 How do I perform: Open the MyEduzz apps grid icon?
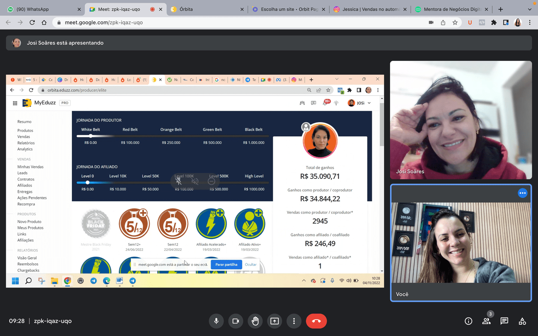(x=15, y=103)
